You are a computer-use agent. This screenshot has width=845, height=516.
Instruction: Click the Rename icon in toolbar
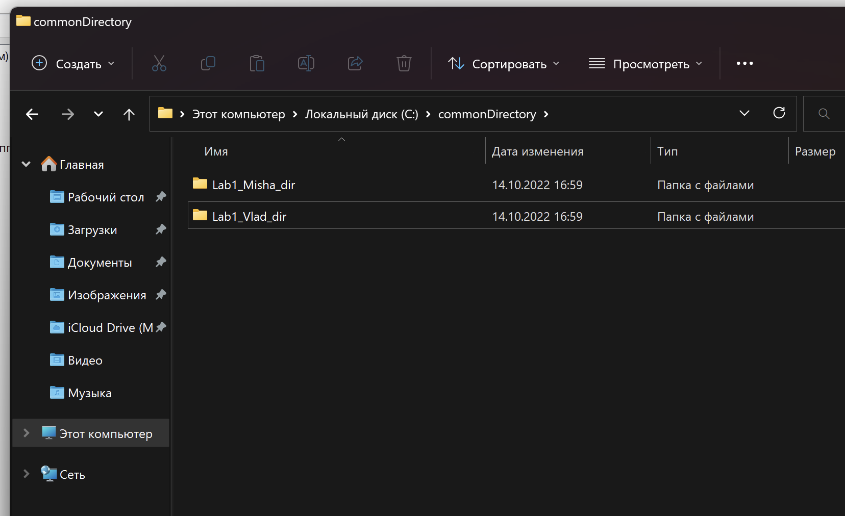pyautogui.click(x=306, y=64)
